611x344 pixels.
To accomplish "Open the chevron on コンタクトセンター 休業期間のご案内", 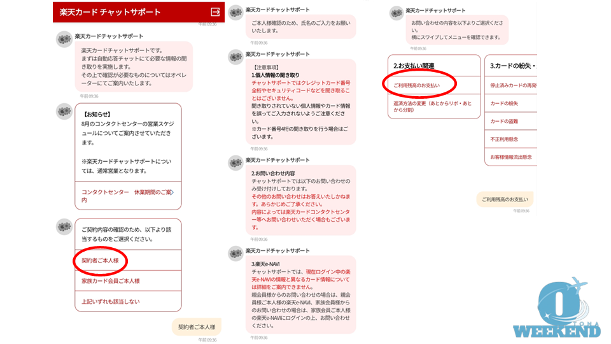I will [x=172, y=192].
